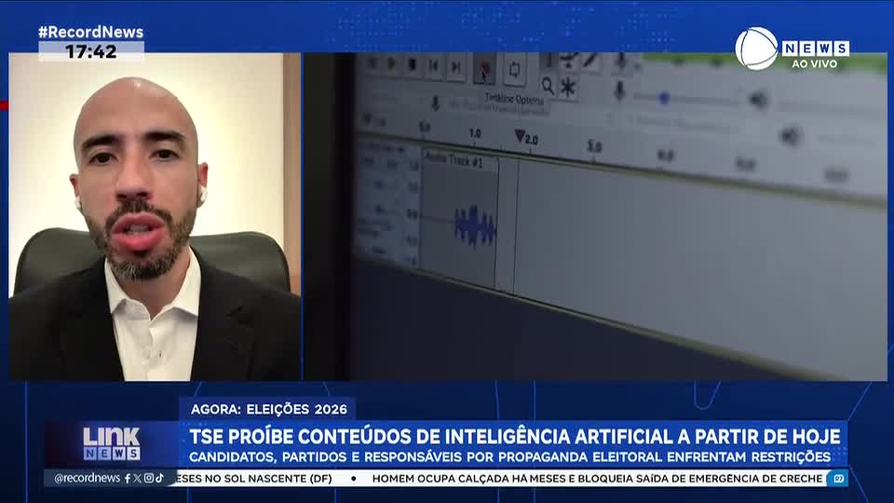The height and width of the screenshot is (503, 894).
Task: Click the Record News channel logo
Action: [x=792, y=48]
